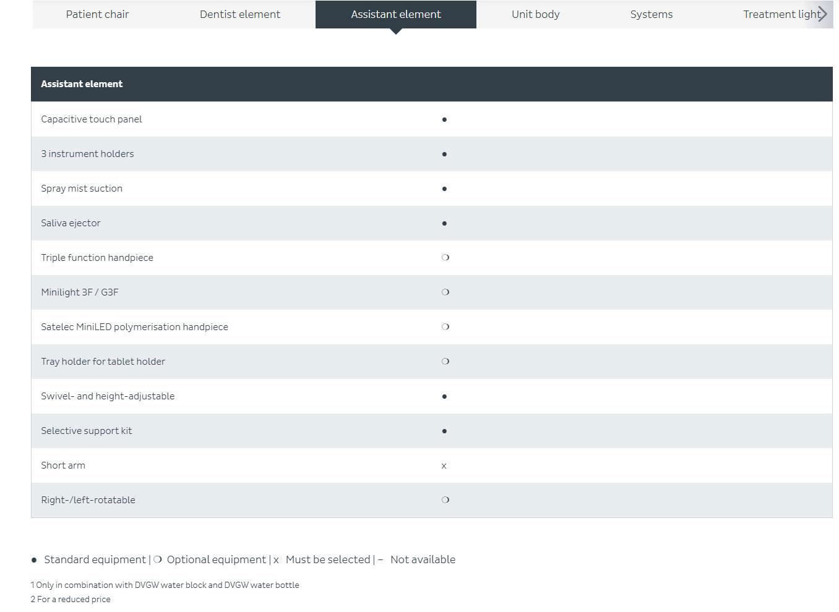Select the Assistant element tab
The image size is (839, 612).
coord(396,14)
